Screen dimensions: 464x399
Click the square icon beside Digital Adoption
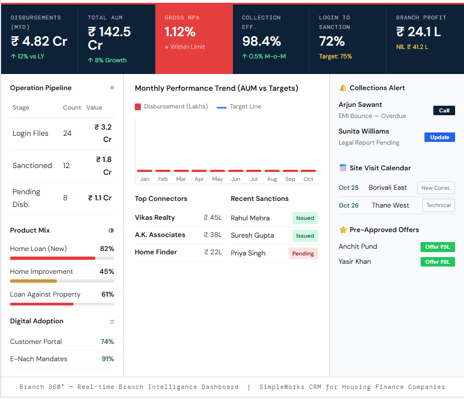coord(111,321)
